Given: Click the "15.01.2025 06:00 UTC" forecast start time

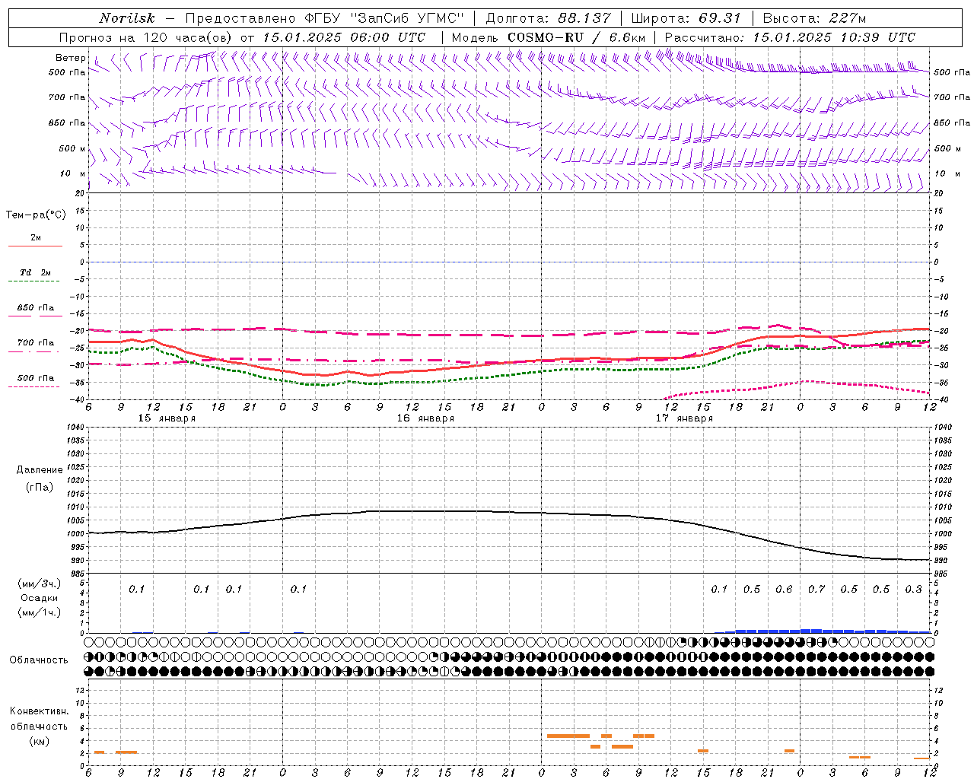Looking at the screenshot, I should (343, 37).
